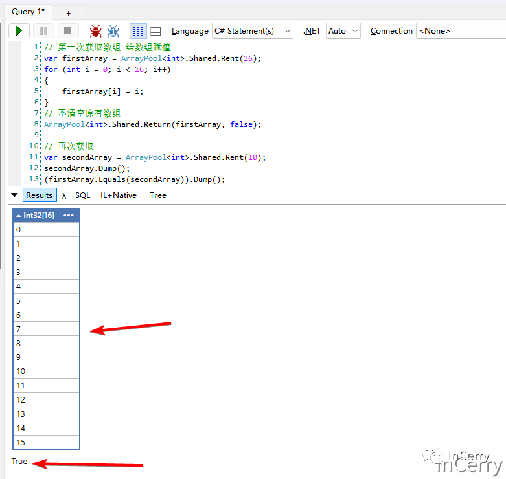Screen dimensions: 506x479
Task: Switch to the IL+Native tab
Action: pyautogui.click(x=118, y=195)
